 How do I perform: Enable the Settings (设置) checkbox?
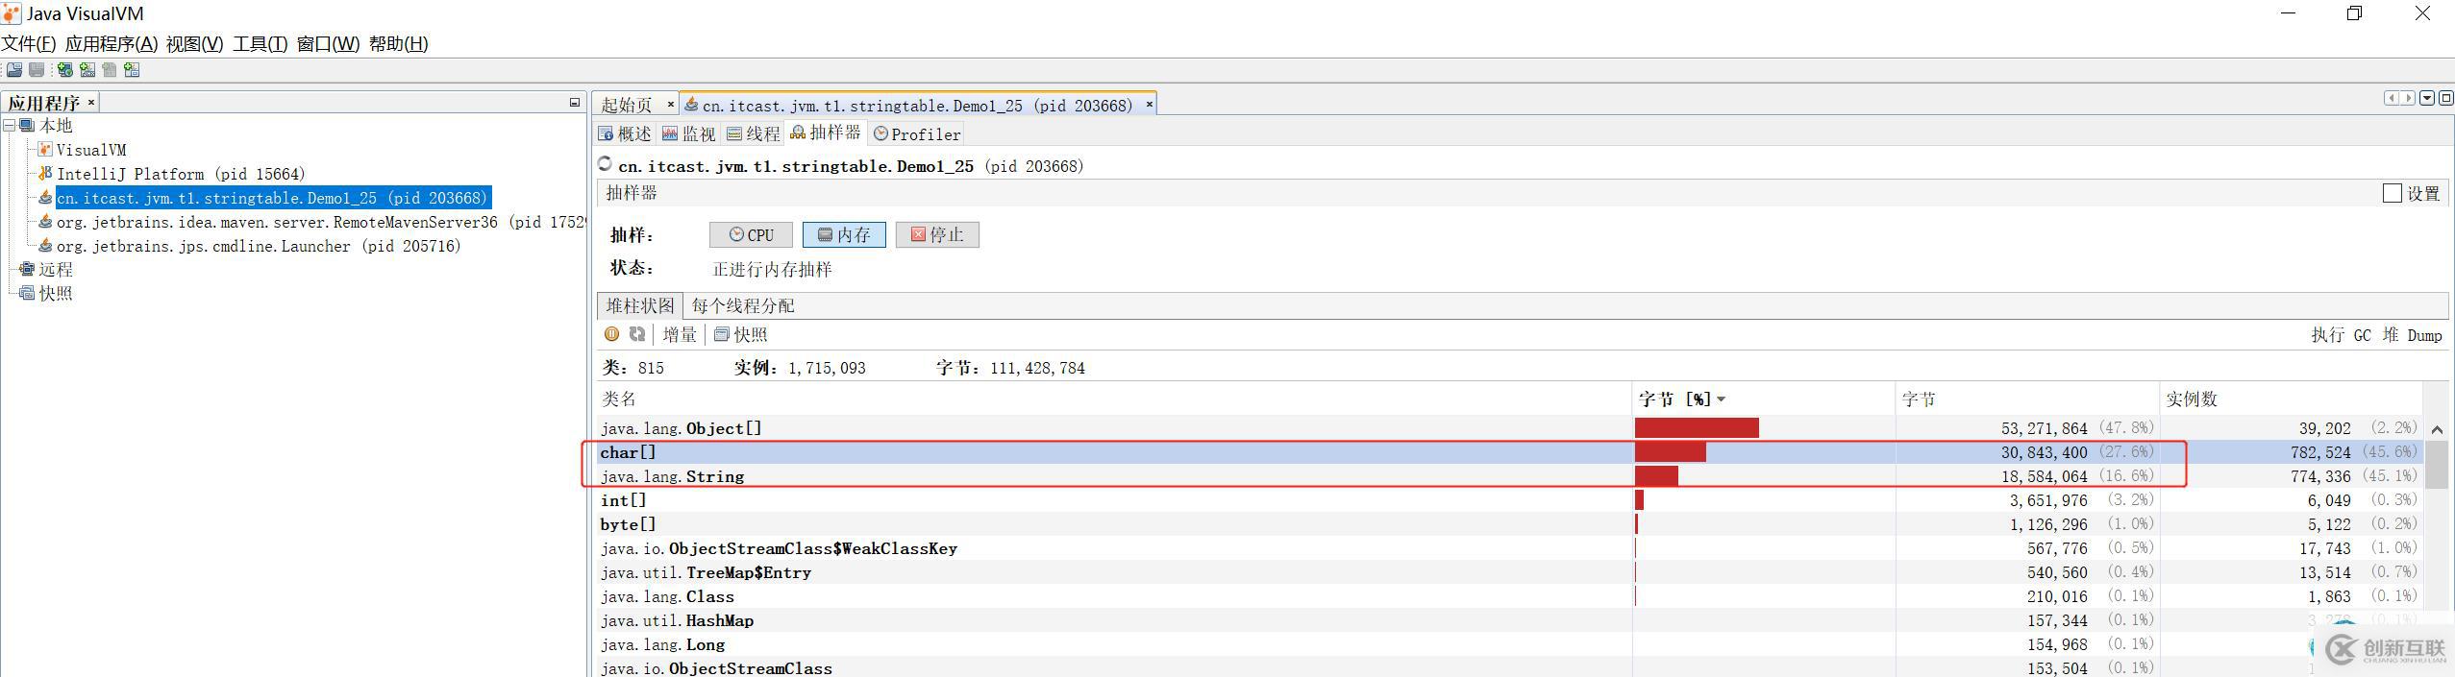coord(2393,193)
